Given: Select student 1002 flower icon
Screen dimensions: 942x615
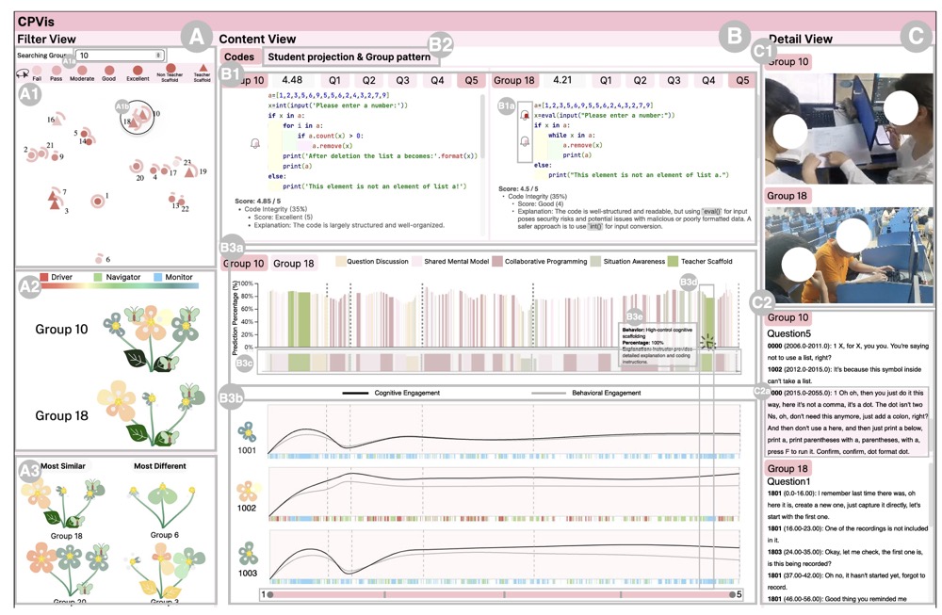Looking at the screenshot, I should coord(247,492).
